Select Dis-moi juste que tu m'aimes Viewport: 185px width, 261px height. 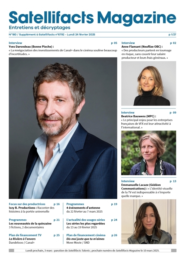pyautogui.click(x=85, y=239)
